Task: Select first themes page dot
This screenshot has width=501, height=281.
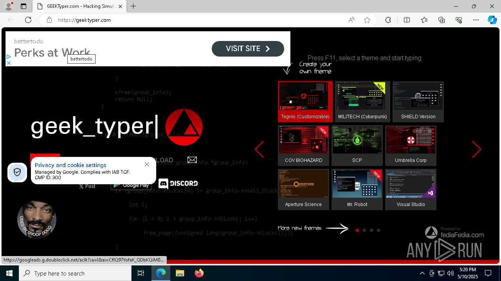Action: (357, 230)
